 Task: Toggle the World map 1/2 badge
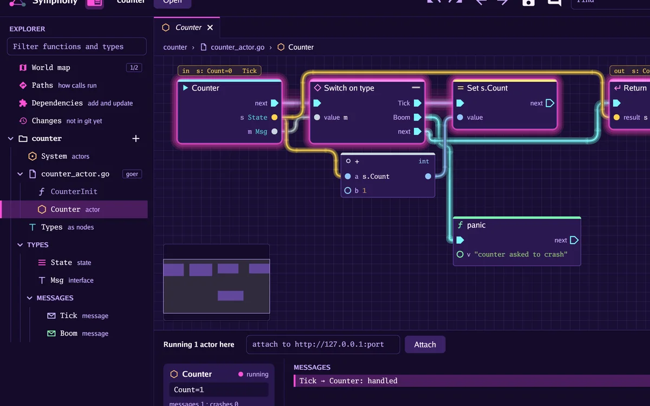click(134, 68)
